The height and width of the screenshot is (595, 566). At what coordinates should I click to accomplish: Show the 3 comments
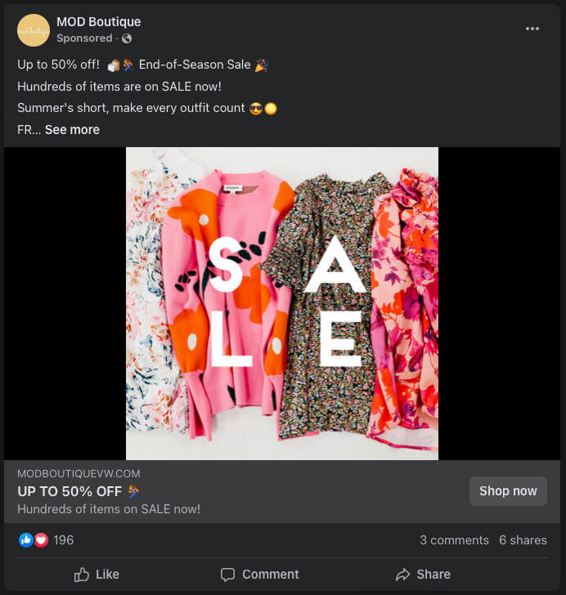(454, 540)
